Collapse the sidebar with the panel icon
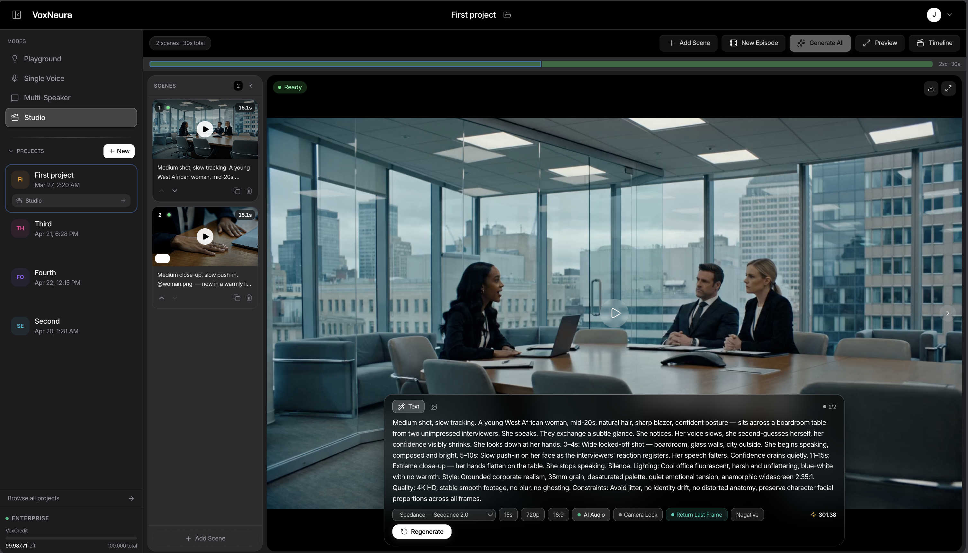 coord(17,15)
